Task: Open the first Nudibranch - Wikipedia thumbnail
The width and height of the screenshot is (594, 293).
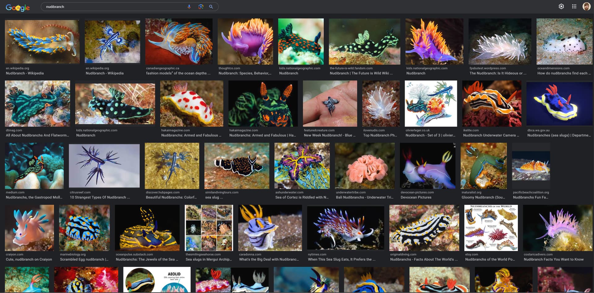Action: [x=42, y=42]
